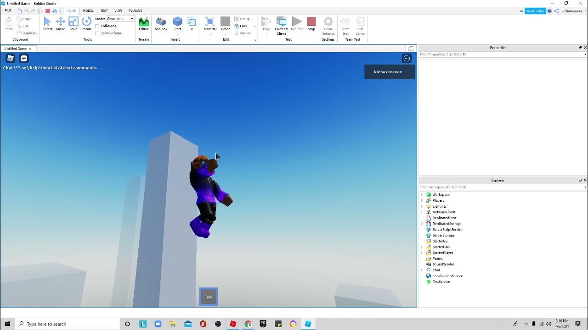This screenshot has width=588, height=330.
Task: Select the Tool slot in the hotbar
Action: [x=209, y=297]
